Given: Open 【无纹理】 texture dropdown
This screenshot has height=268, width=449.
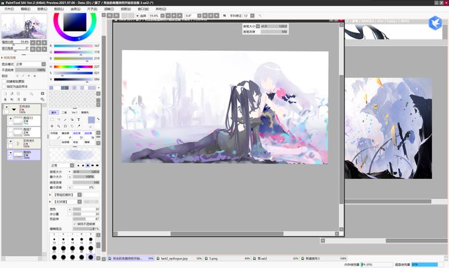Looking at the screenshot, I should pyautogui.click(x=80, y=202).
